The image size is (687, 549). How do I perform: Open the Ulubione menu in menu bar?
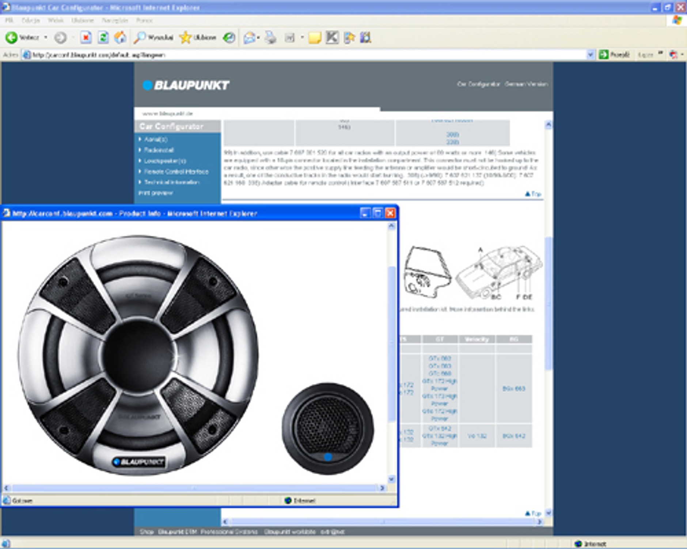[x=82, y=20]
